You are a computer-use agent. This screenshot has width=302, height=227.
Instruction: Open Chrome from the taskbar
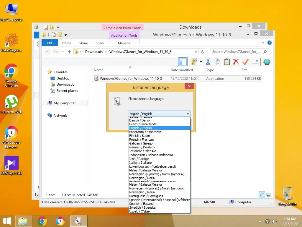click(x=42, y=221)
